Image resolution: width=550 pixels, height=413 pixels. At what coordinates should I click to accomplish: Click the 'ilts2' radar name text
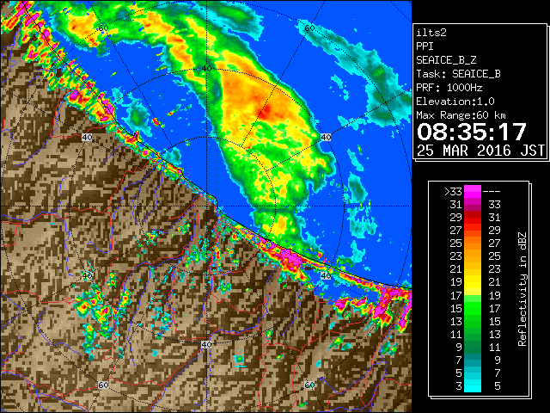point(431,33)
